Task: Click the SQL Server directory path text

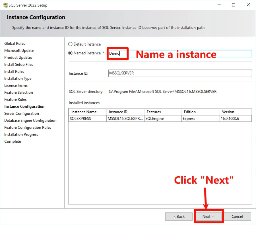Action: coord(163,92)
